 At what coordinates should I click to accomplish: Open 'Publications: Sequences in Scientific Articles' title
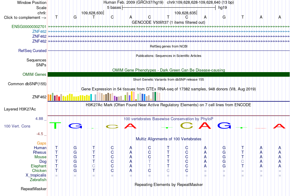tap(169, 56)
